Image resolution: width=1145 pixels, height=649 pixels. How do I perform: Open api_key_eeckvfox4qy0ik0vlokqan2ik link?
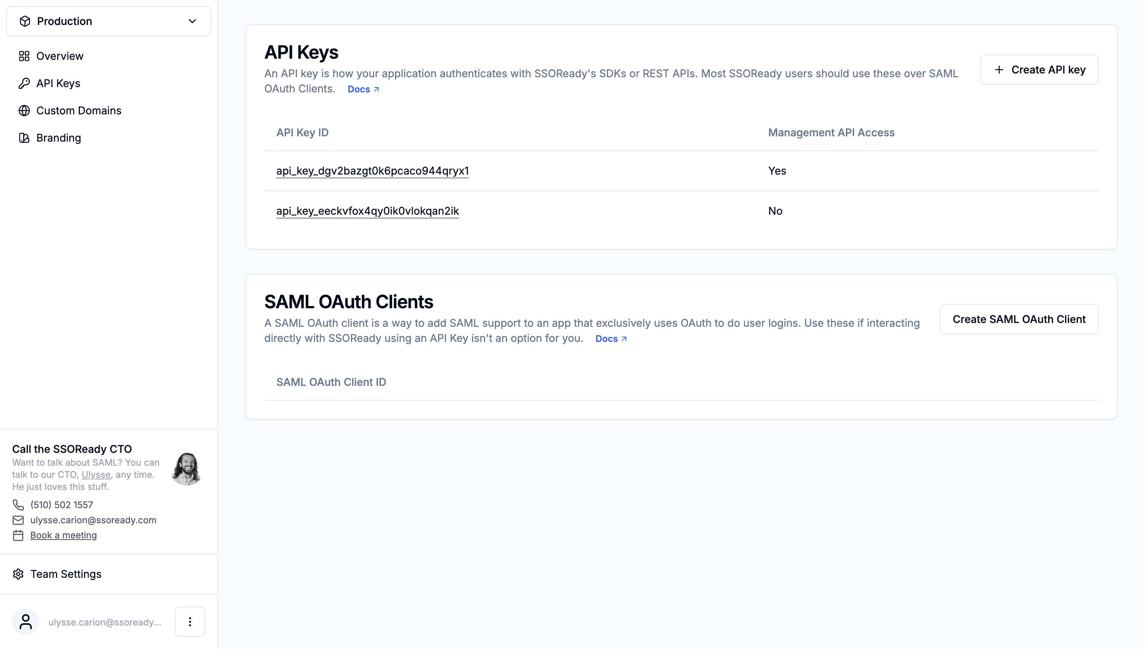[x=368, y=211]
